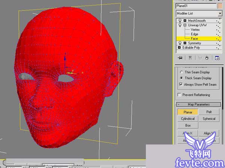225x168 pixels.
Task: Uncheck Always Show Pelt Seam
Action: click(x=180, y=85)
